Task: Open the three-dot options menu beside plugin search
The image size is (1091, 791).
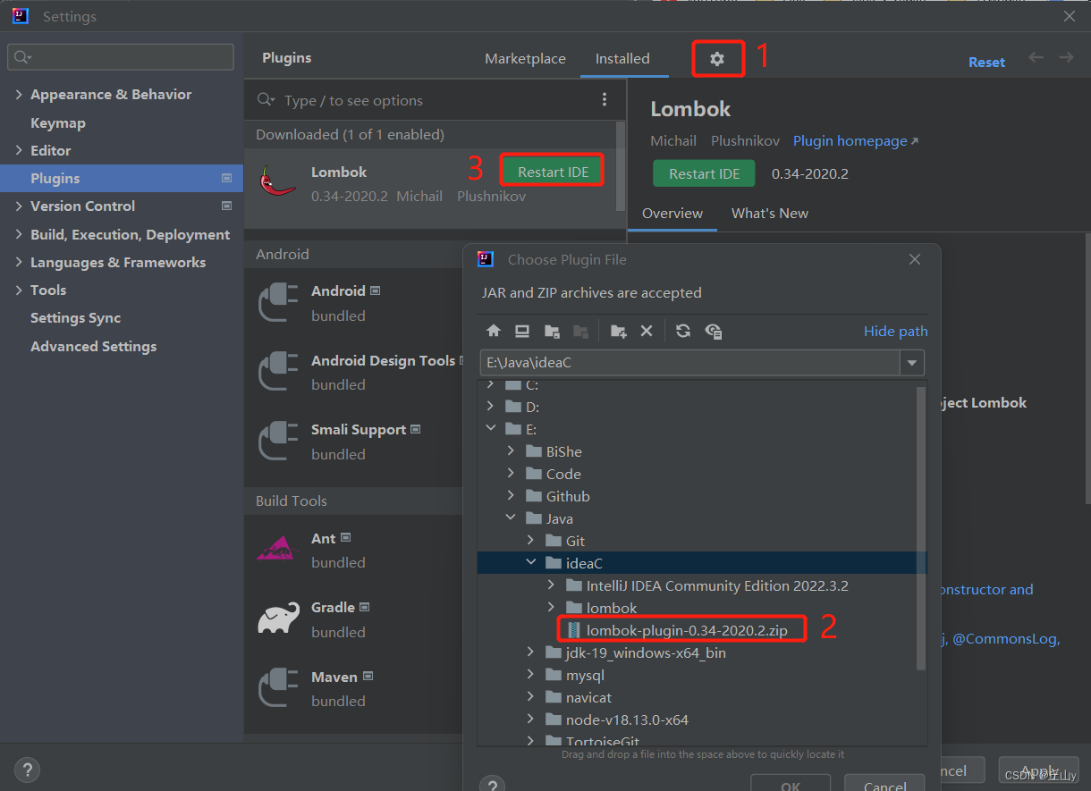Action: pyautogui.click(x=605, y=99)
